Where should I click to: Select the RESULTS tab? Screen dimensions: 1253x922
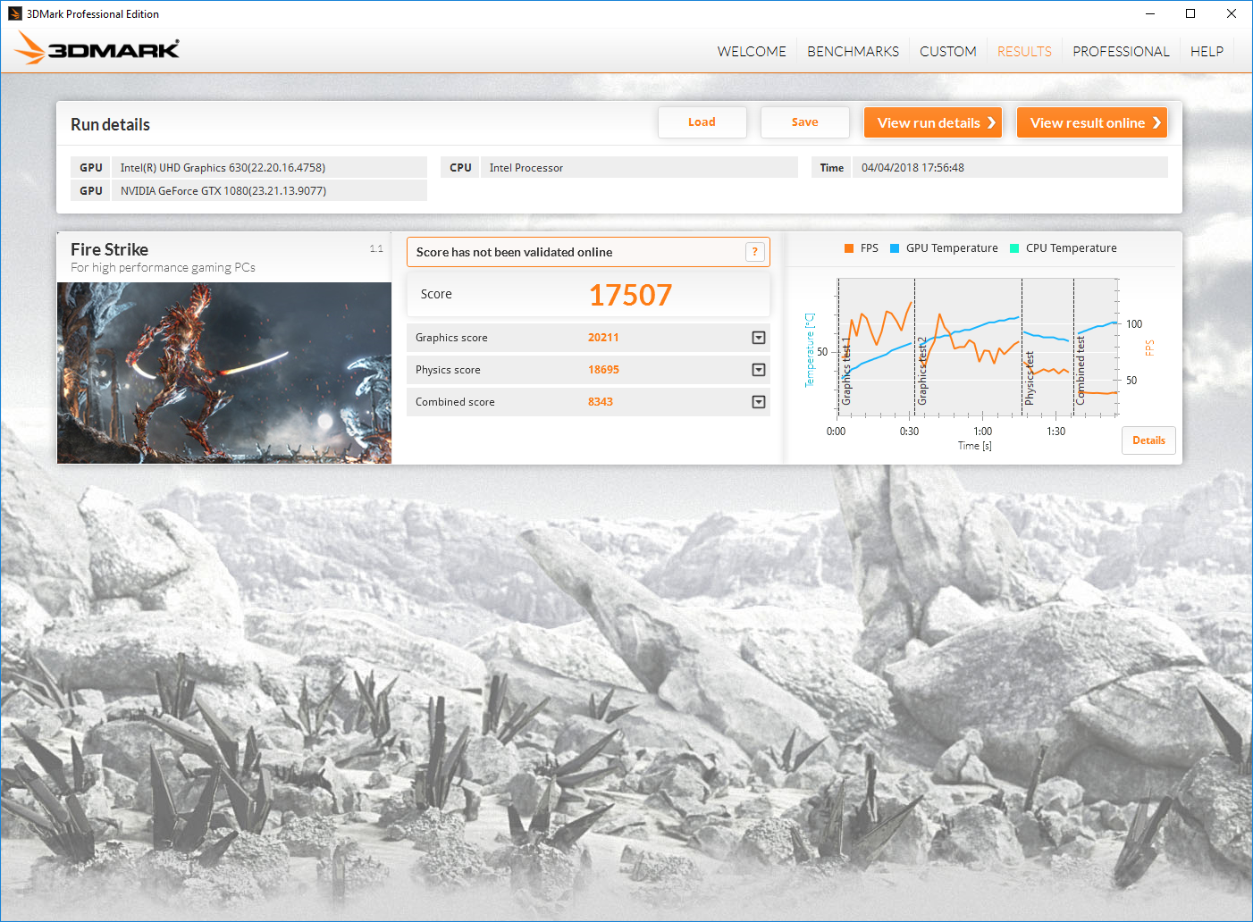(1024, 52)
